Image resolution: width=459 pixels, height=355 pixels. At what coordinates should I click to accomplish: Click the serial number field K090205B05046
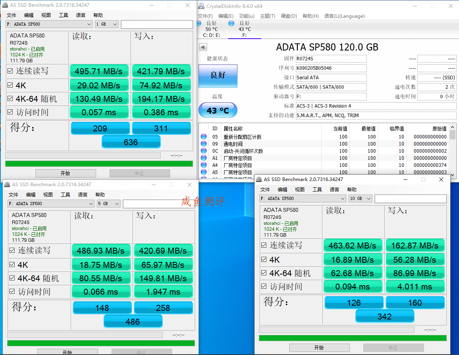[x=331, y=68]
